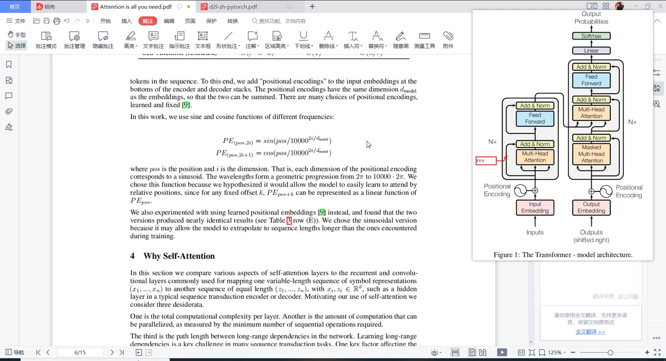The height and width of the screenshot is (361, 666).
Task: Open the annotations comment sidebar panel
Action: (9, 96)
